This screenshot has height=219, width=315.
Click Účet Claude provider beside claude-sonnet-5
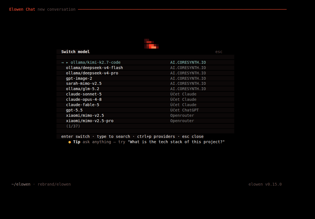pos(183,94)
